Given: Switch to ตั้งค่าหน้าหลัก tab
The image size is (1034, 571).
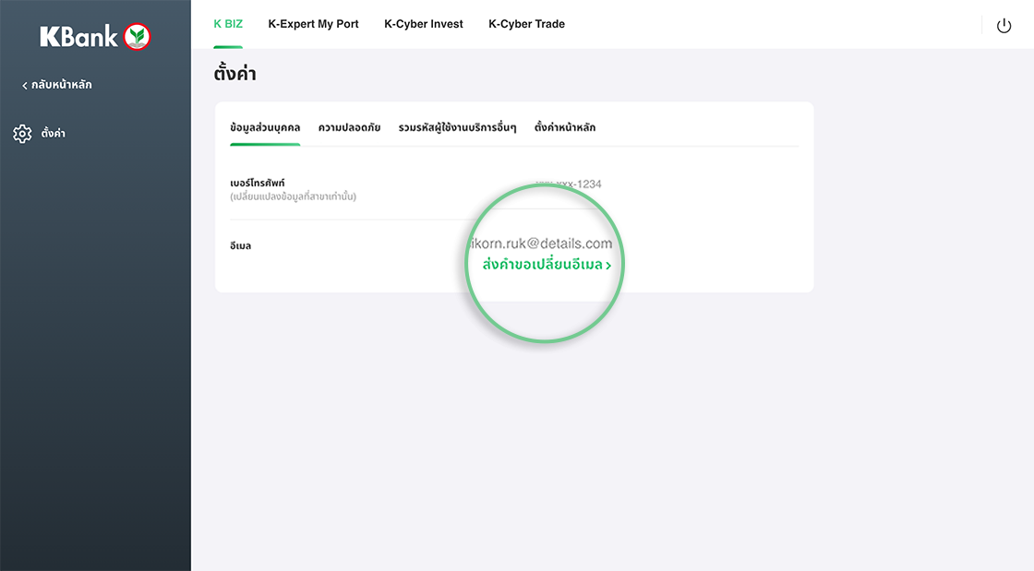Looking at the screenshot, I should pyautogui.click(x=564, y=127).
